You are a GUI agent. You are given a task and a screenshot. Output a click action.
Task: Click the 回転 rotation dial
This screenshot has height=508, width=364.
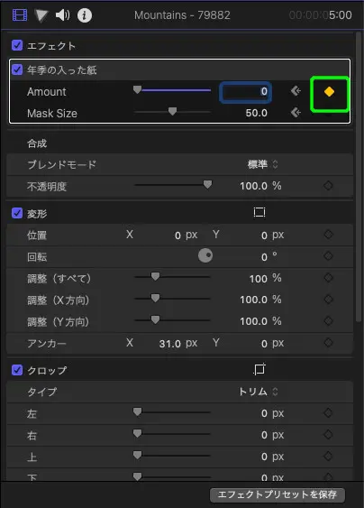pos(205,255)
